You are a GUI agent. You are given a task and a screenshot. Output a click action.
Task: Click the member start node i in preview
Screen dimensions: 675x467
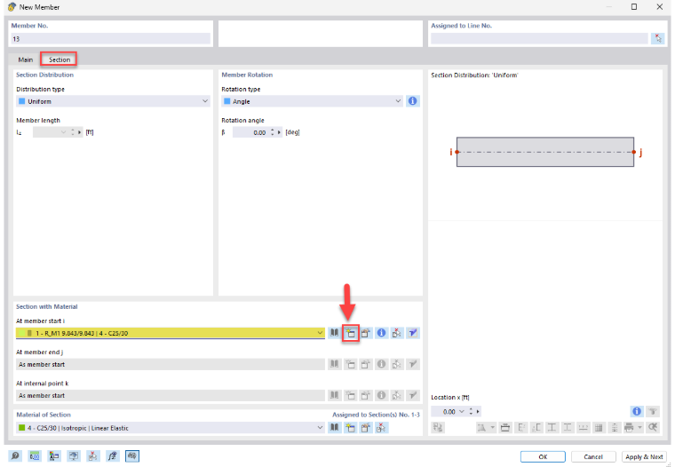457,152
